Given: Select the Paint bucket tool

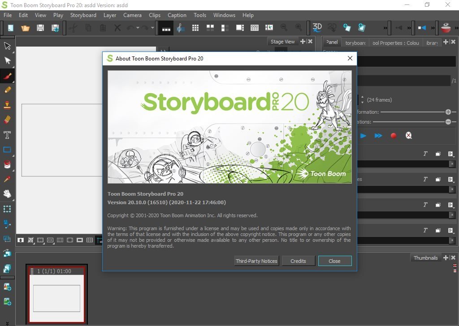Looking at the screenshot, I should click(7, 165).
